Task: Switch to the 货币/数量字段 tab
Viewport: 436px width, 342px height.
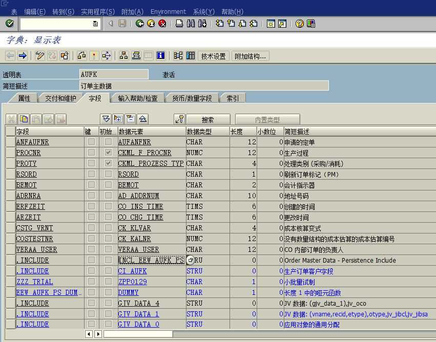Action: pyautogui.click(x=192, y=98)
